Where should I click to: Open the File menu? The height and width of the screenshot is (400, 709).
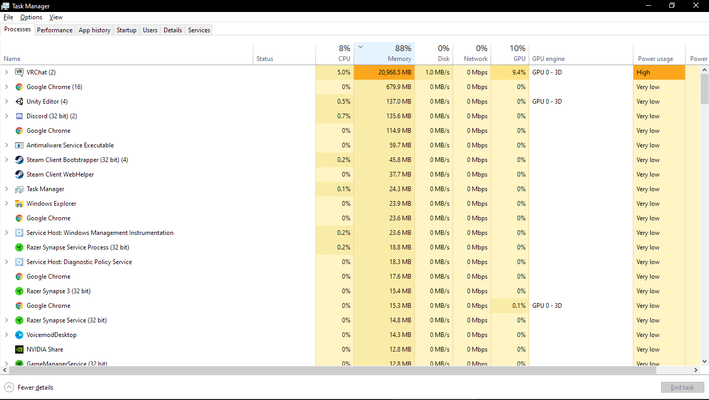point(8,17)
